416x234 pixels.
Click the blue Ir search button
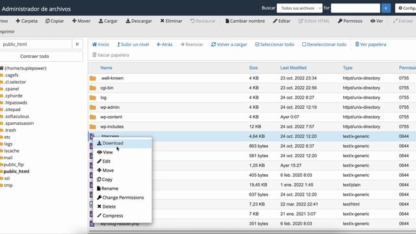[x=386, y=8]
